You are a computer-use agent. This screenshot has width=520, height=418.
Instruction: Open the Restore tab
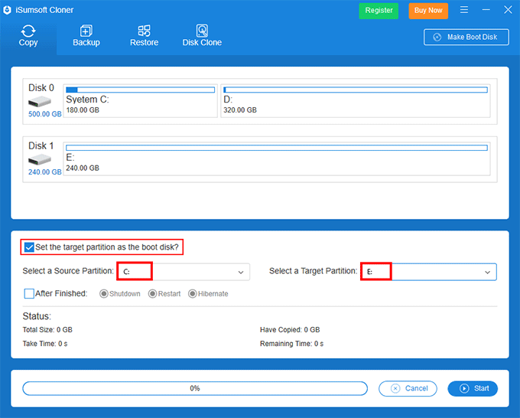click(144, 36)
